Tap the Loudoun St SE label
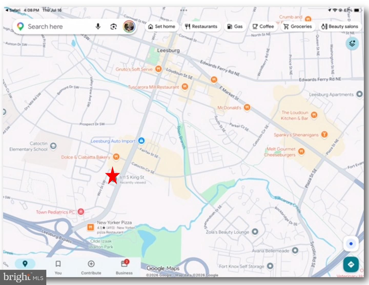 point(179,73)
